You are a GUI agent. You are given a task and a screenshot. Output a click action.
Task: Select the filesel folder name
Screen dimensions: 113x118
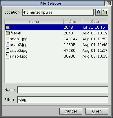pyautogui.click(x=16, y=33)
